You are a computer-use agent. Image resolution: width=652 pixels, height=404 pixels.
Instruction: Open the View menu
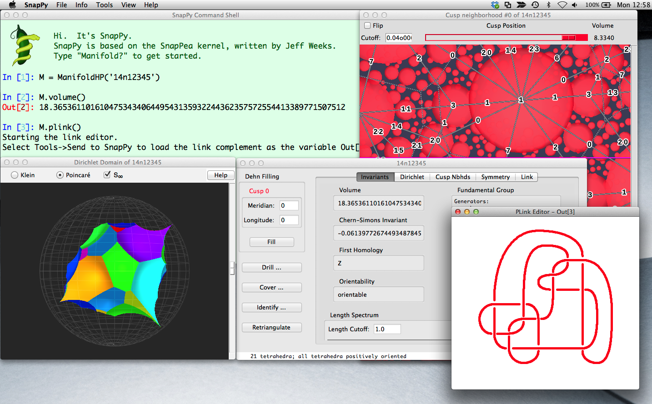[x=128, y=5]
